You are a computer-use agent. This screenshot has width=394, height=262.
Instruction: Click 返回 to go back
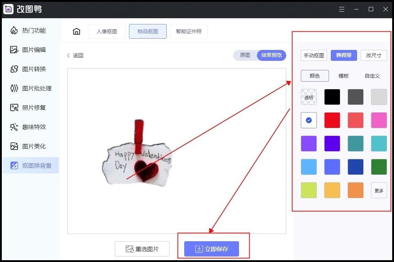75,55
